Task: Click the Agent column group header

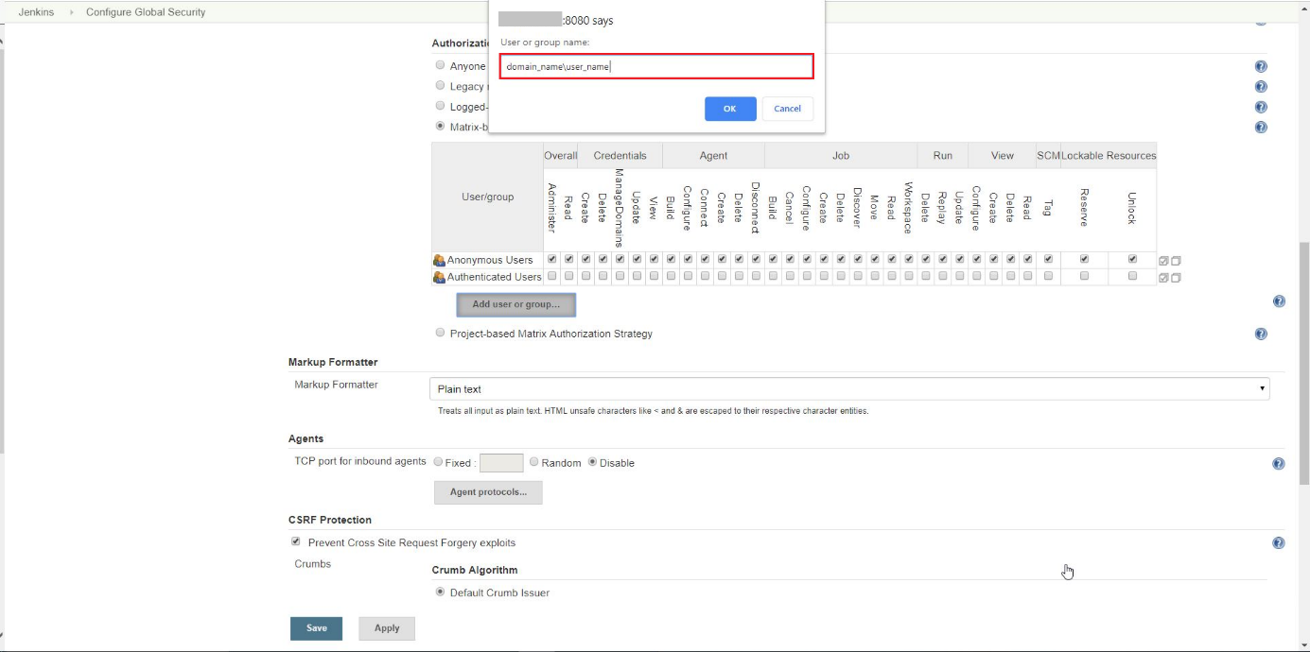Action: pyautogui.click(x=713, y=156)
